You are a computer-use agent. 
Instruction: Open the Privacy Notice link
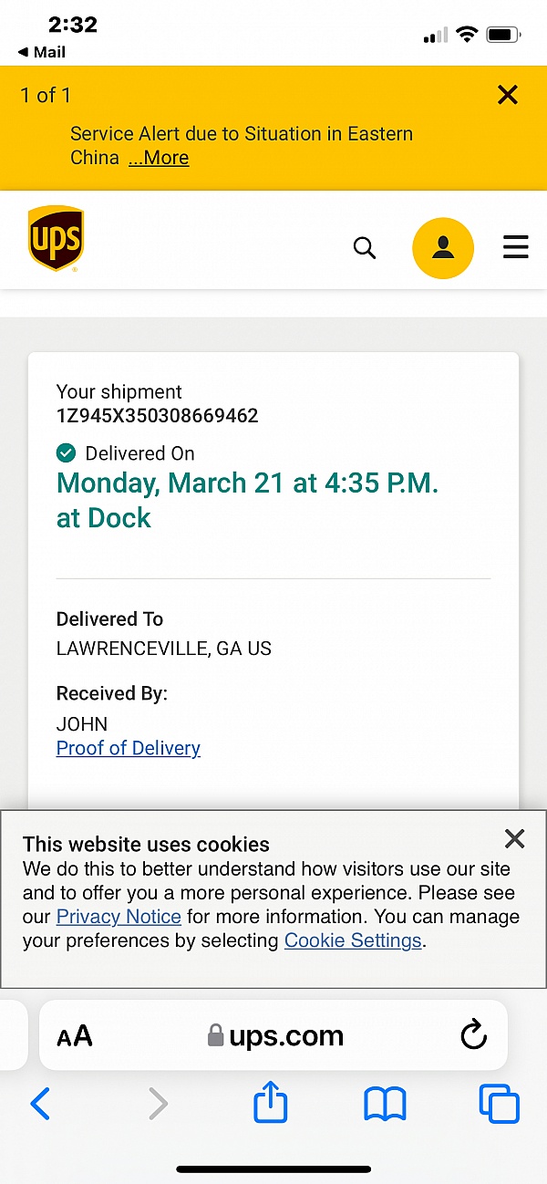click(119, 917)
